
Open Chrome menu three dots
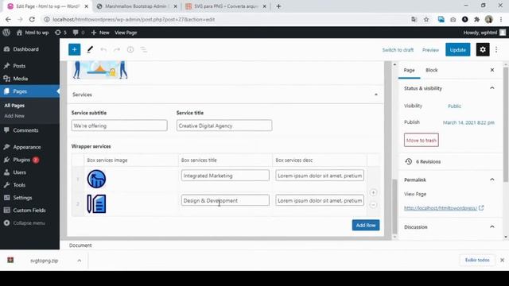[501, 19]
